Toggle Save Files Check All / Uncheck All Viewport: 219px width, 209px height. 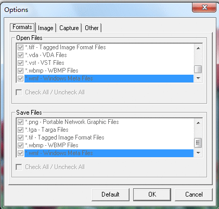(19, 167)
